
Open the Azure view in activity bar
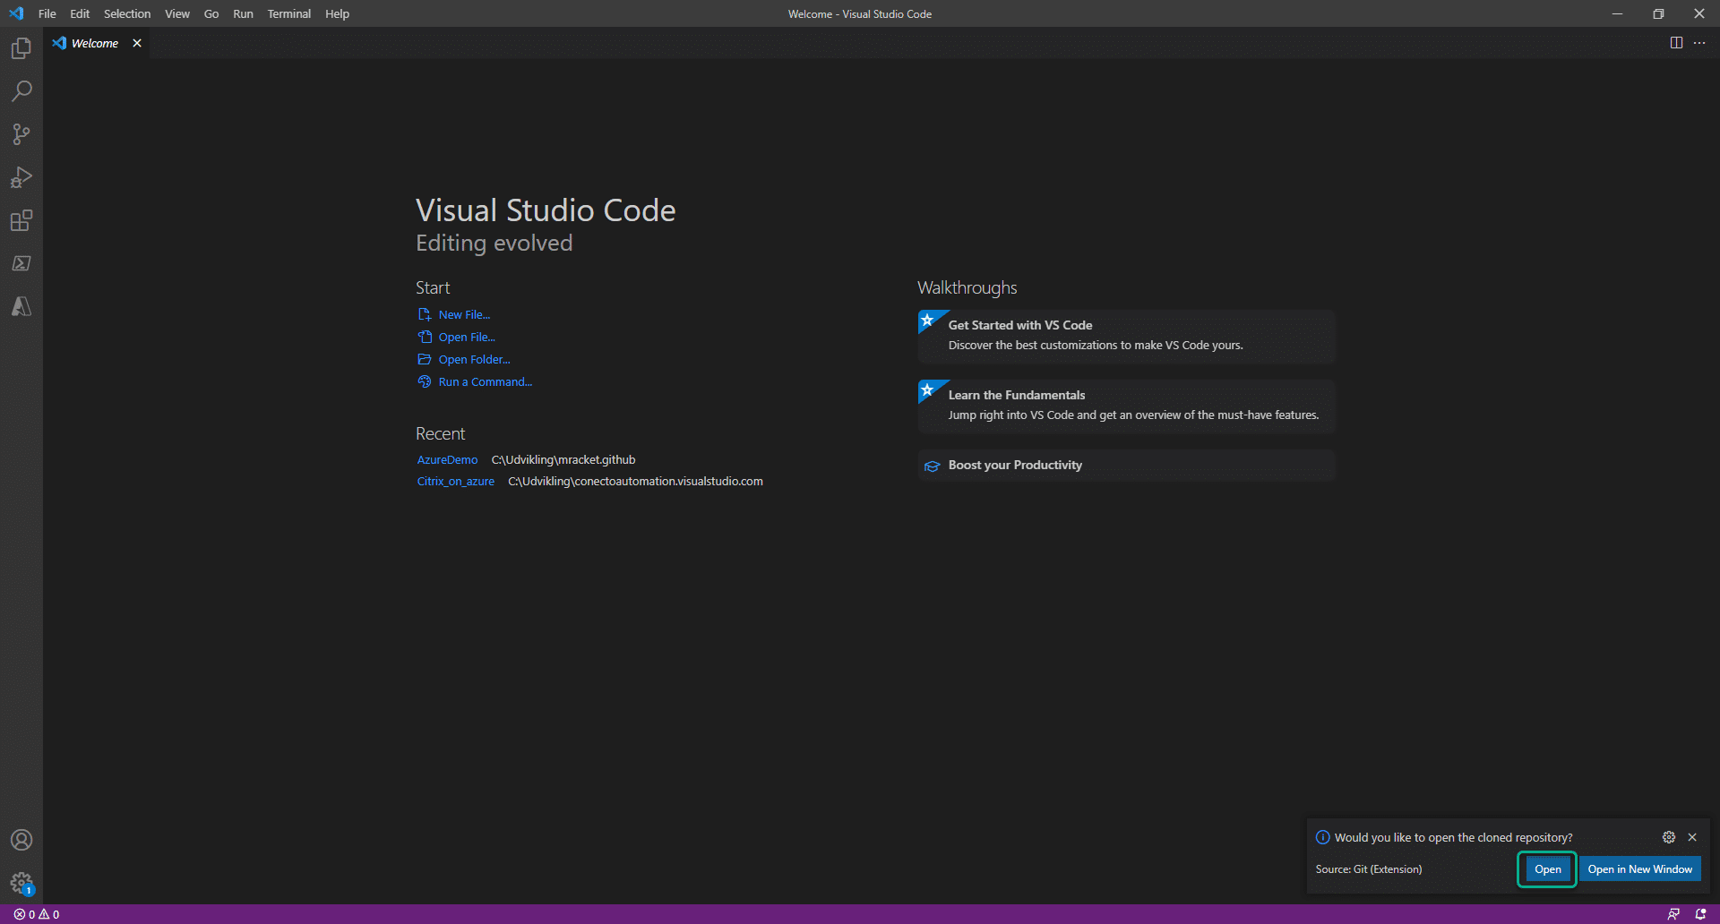(x=21, y=306)
